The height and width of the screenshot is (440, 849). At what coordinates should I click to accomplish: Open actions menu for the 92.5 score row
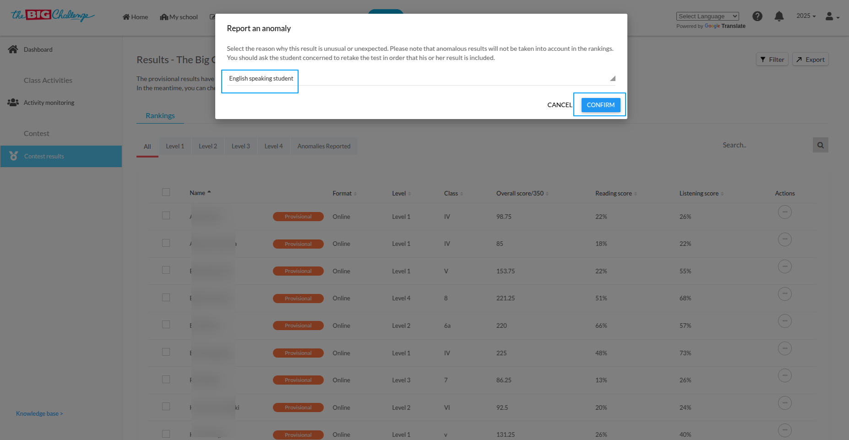(x=785, y=403)
